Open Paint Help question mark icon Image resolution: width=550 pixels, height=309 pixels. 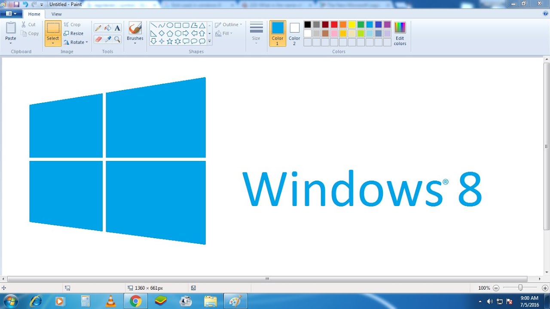click(545, 14)
